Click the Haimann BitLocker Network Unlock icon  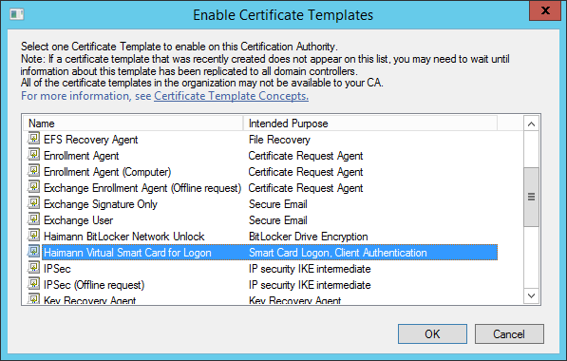(33, 236)
